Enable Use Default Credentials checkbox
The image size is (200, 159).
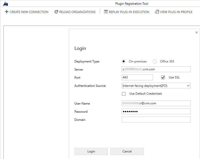coord(124,94)
